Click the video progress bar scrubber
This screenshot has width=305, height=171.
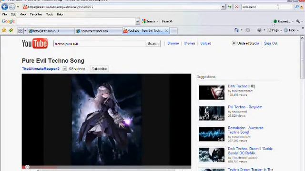click(x=27, y=167)
